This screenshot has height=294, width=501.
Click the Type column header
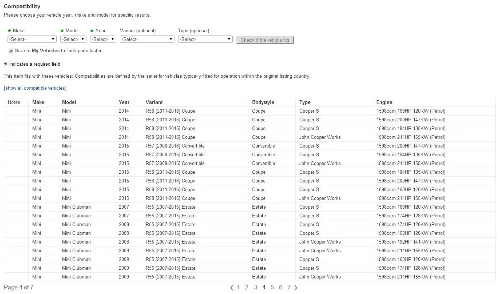305,102
